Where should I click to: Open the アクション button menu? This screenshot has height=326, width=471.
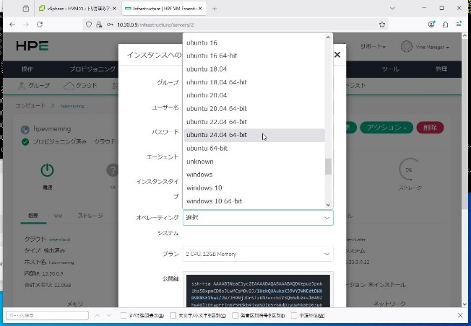tap(386, 127)
